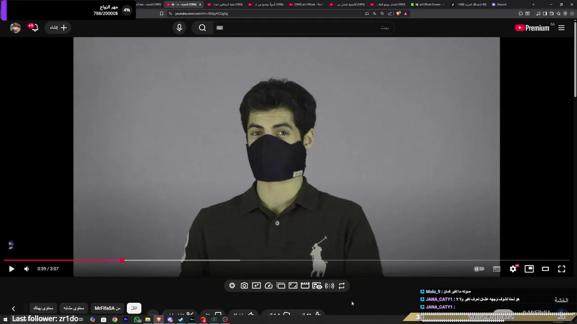The image size is (577, 324).
Task: Open the Create (إنشاء) button
Action: [x=59, y=28]
